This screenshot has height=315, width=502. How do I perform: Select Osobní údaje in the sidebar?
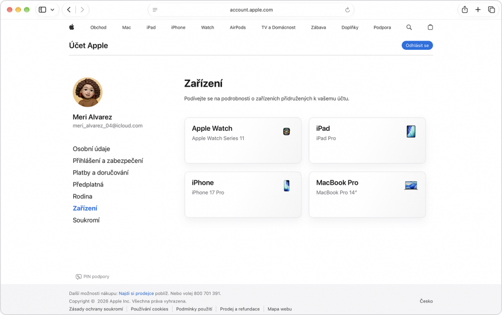[91, 149]
